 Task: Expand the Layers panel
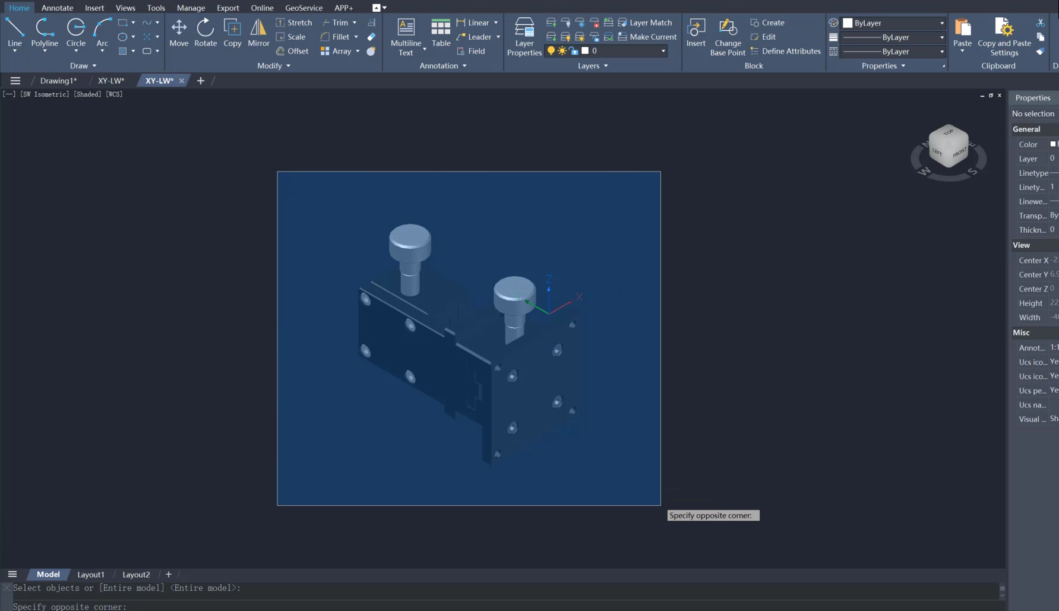(x=593, y=66)
